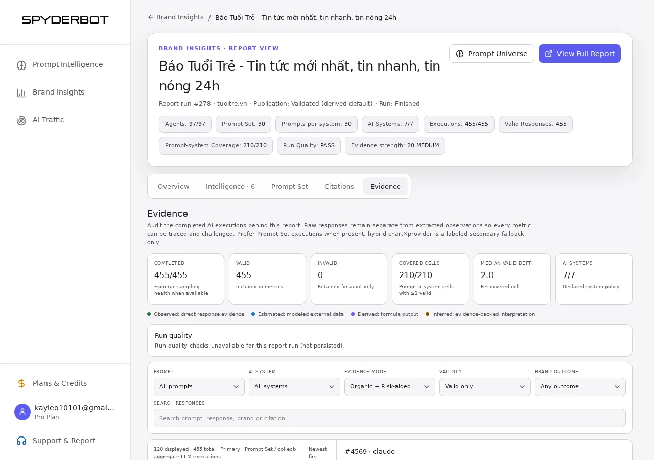The image size is (654, 460).
Task: Open the Prompt filter dropdown
Action: click(x=199, y=387)
